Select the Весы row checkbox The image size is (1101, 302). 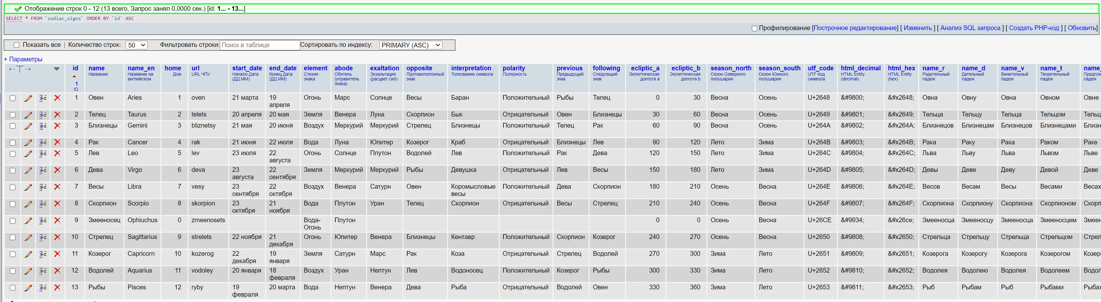pos(13,187)
